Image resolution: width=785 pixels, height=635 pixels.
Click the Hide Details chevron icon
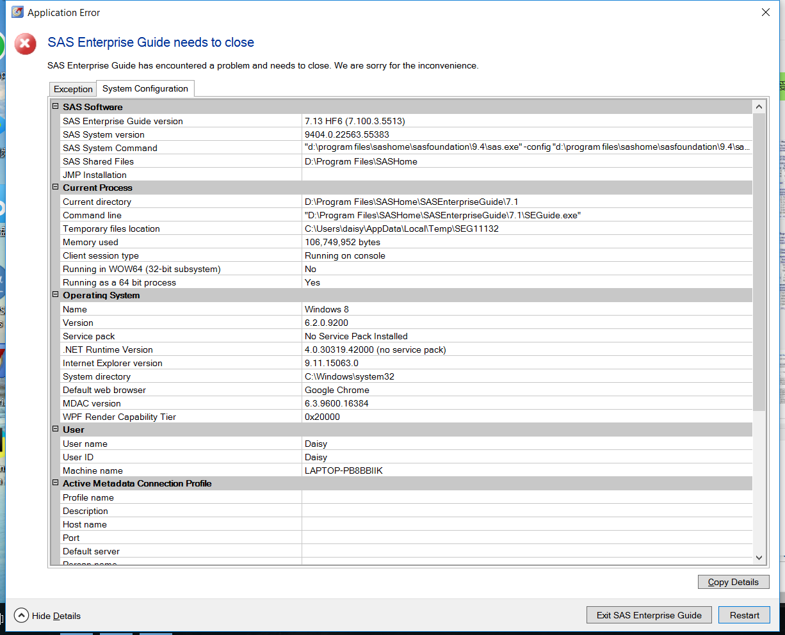pyautogui.click(x=21, y=615)
